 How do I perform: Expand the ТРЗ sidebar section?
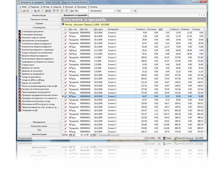pyautogui.click(x=39, y=130)
